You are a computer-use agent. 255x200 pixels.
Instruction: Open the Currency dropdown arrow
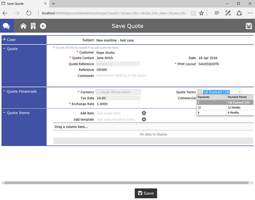(x=98, y=92)
